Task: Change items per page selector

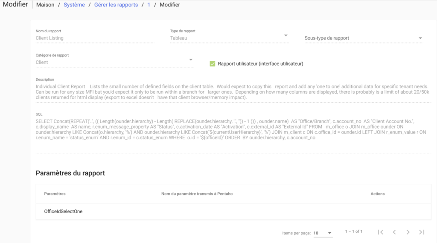Action: click(323, 233)
